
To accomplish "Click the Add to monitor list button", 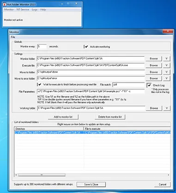I will pos(63,117).
